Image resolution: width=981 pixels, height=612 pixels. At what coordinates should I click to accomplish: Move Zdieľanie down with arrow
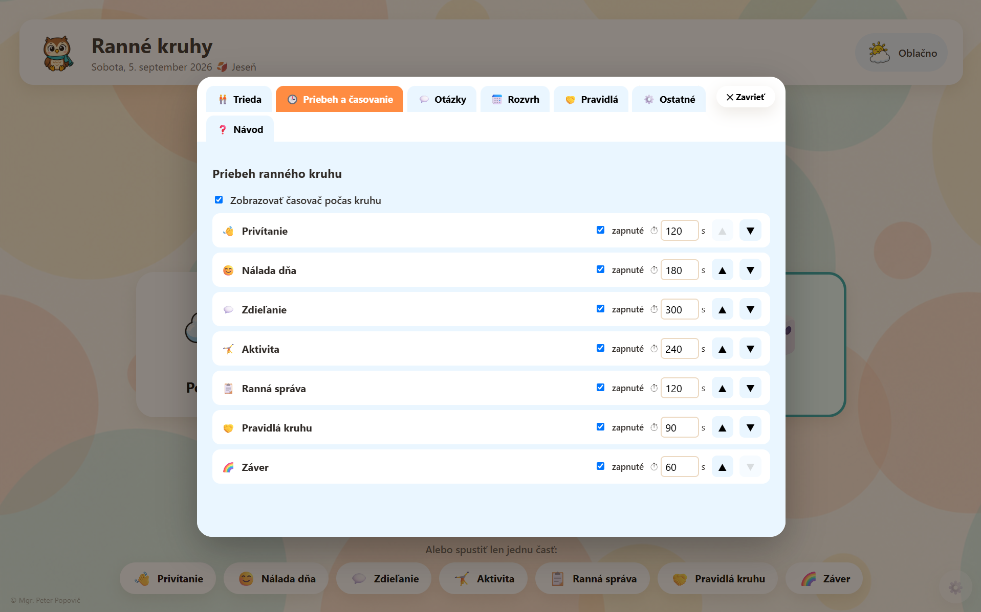[750, 309]
